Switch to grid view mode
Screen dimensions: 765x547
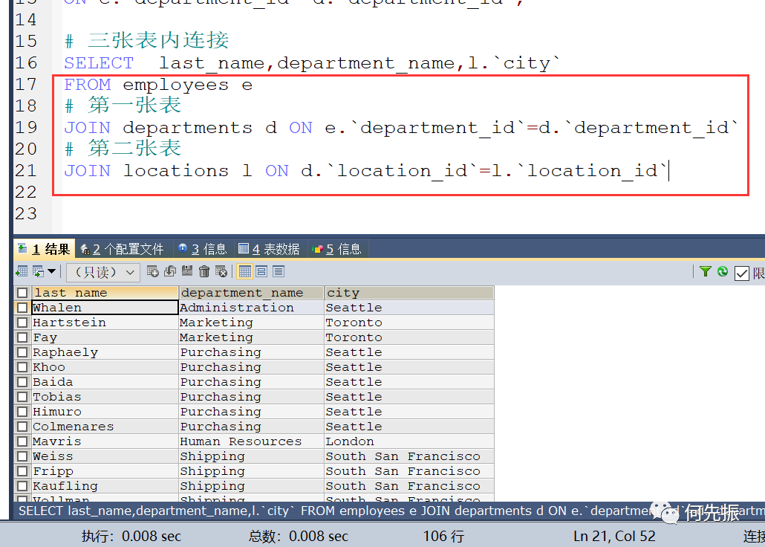[x=245, y=271]
